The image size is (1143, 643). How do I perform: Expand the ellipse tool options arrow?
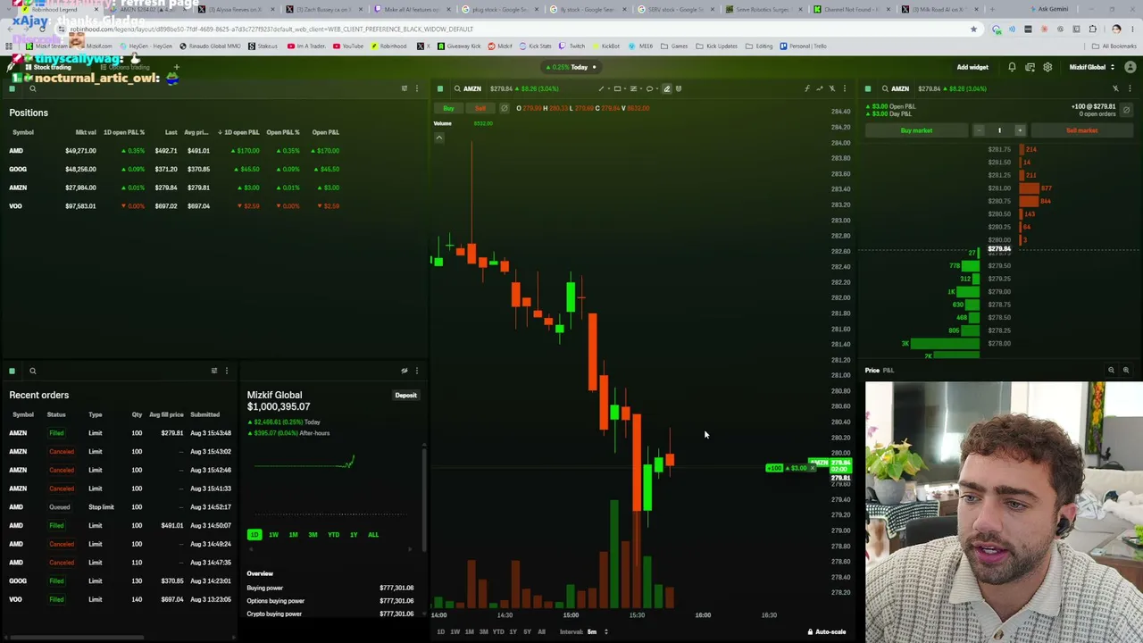coord(656,88)
